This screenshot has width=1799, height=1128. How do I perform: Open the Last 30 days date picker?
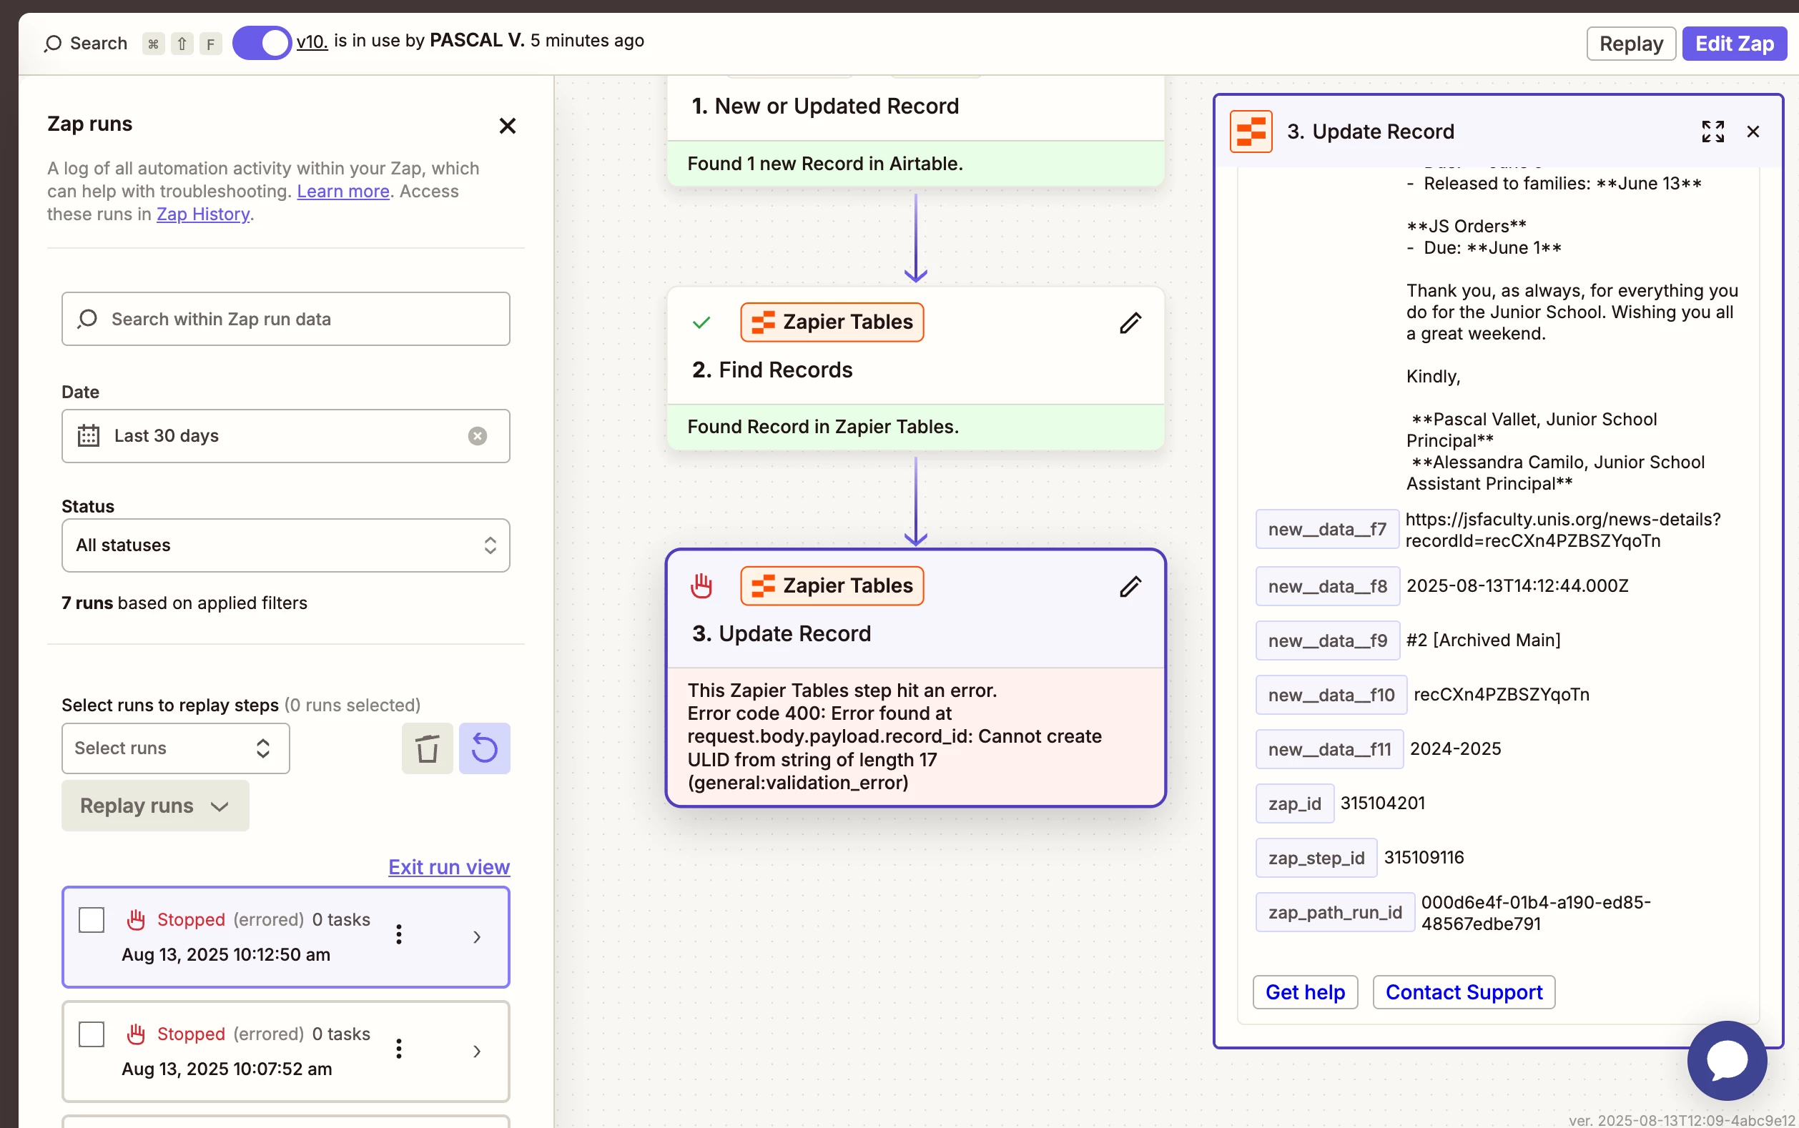click(286, 435)
